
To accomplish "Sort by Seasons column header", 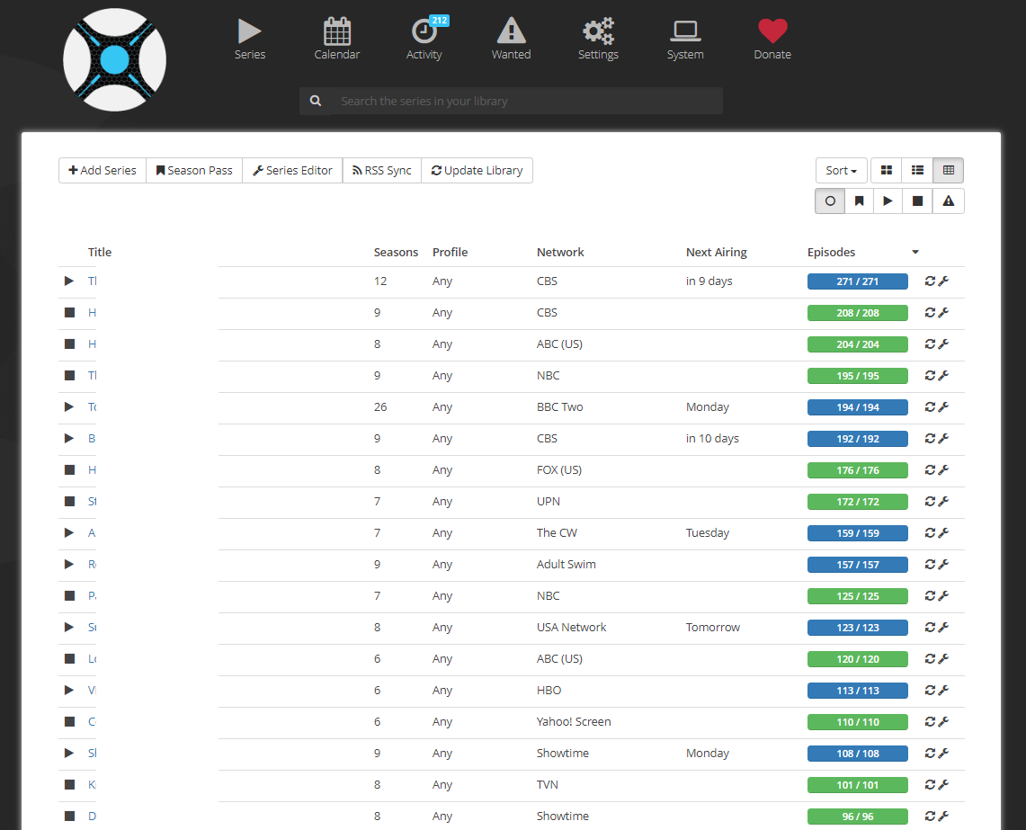I will coord(396,252).
